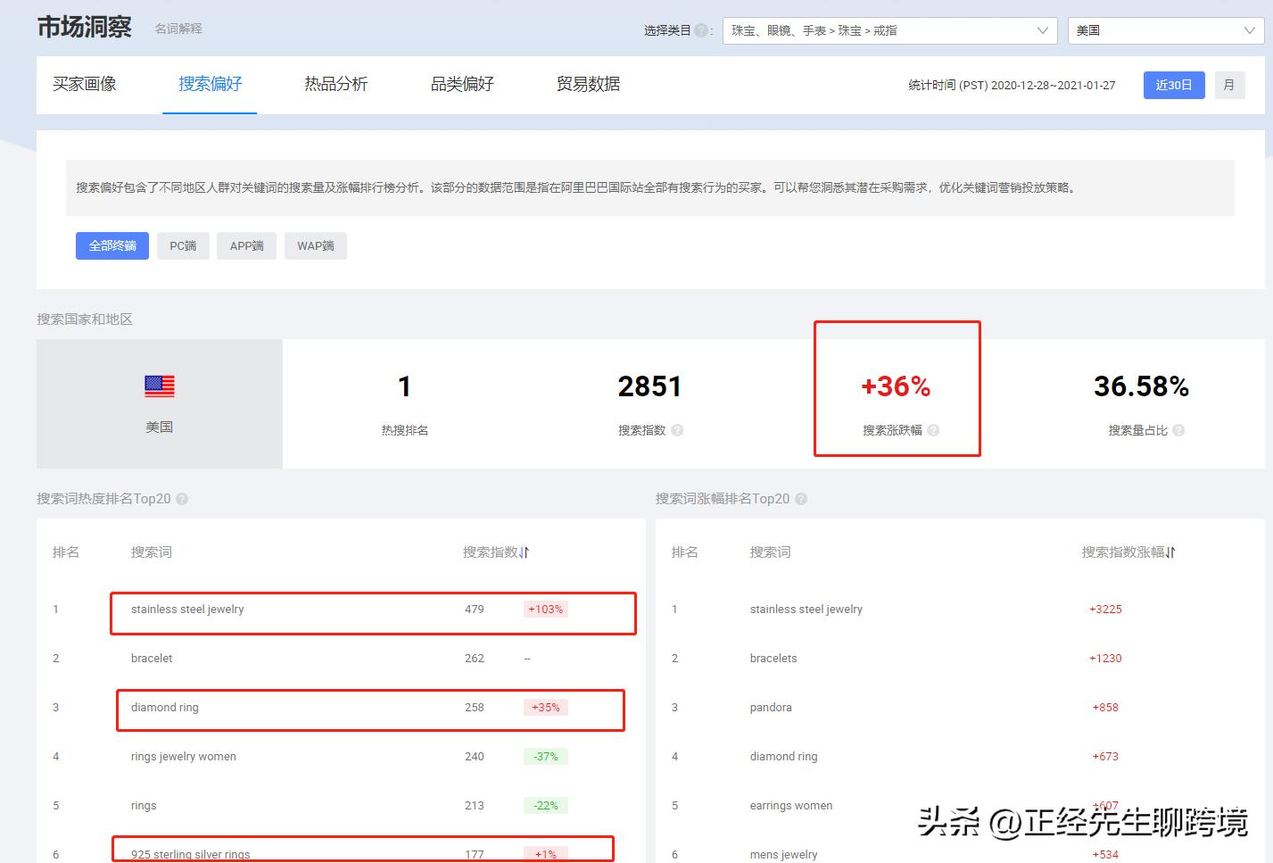Filter by WAP端 devices
The height and width of the screenshot is (863, 1273).
coord(315,246)
